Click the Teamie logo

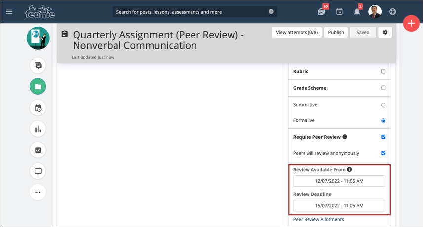click(40, 12)
